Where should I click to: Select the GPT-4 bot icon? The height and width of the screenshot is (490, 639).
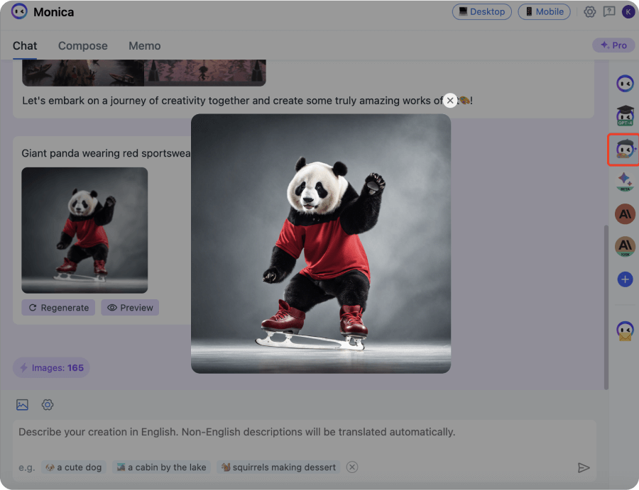pyautogui.click(x=625, y=116)
